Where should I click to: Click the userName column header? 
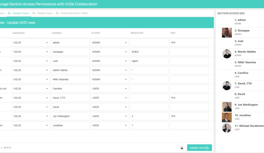pos(56,33)
